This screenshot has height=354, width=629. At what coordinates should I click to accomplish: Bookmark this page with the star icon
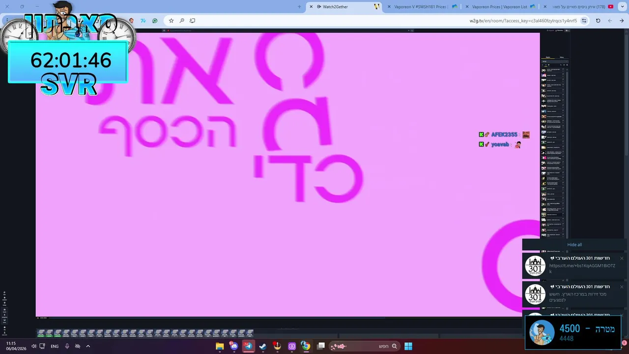[x=171, y=21]
